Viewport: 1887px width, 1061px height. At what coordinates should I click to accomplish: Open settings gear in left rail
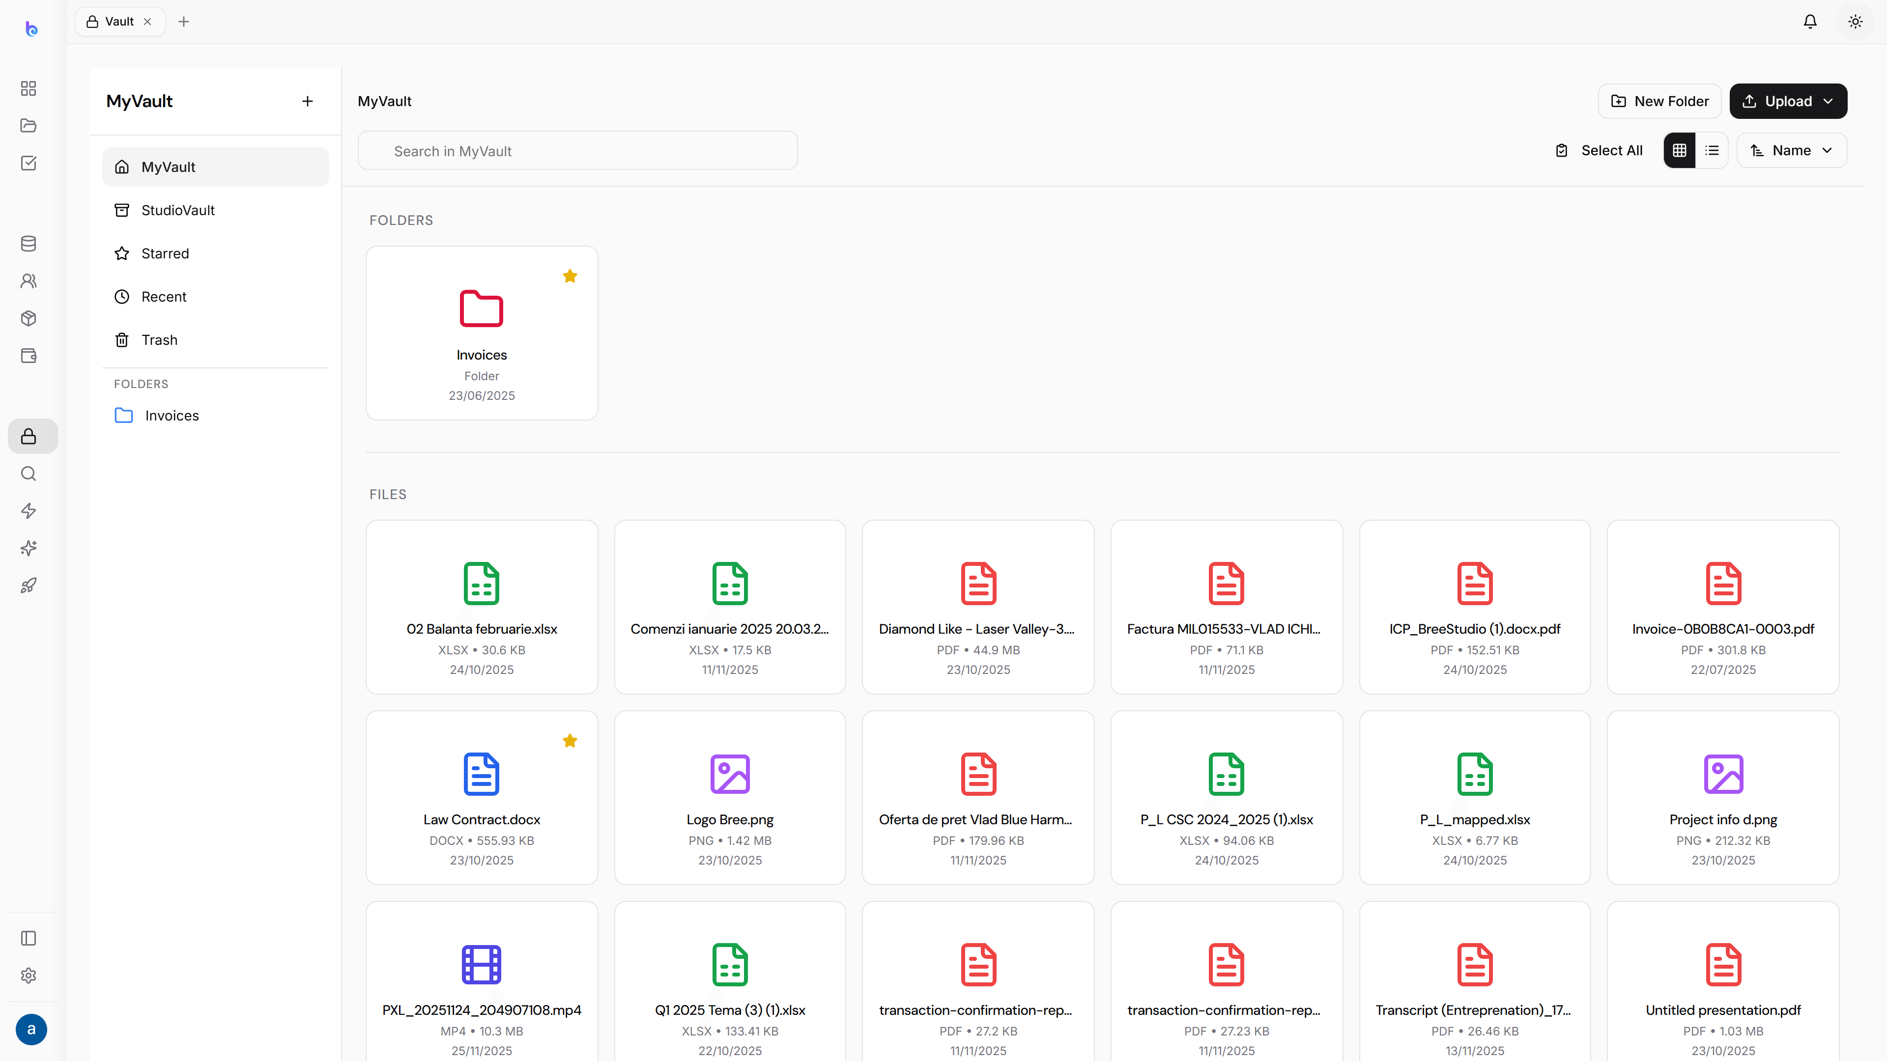pos(29,976)
